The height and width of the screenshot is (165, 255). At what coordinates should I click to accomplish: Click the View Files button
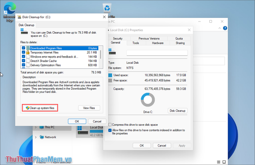[x=89, y=108]
